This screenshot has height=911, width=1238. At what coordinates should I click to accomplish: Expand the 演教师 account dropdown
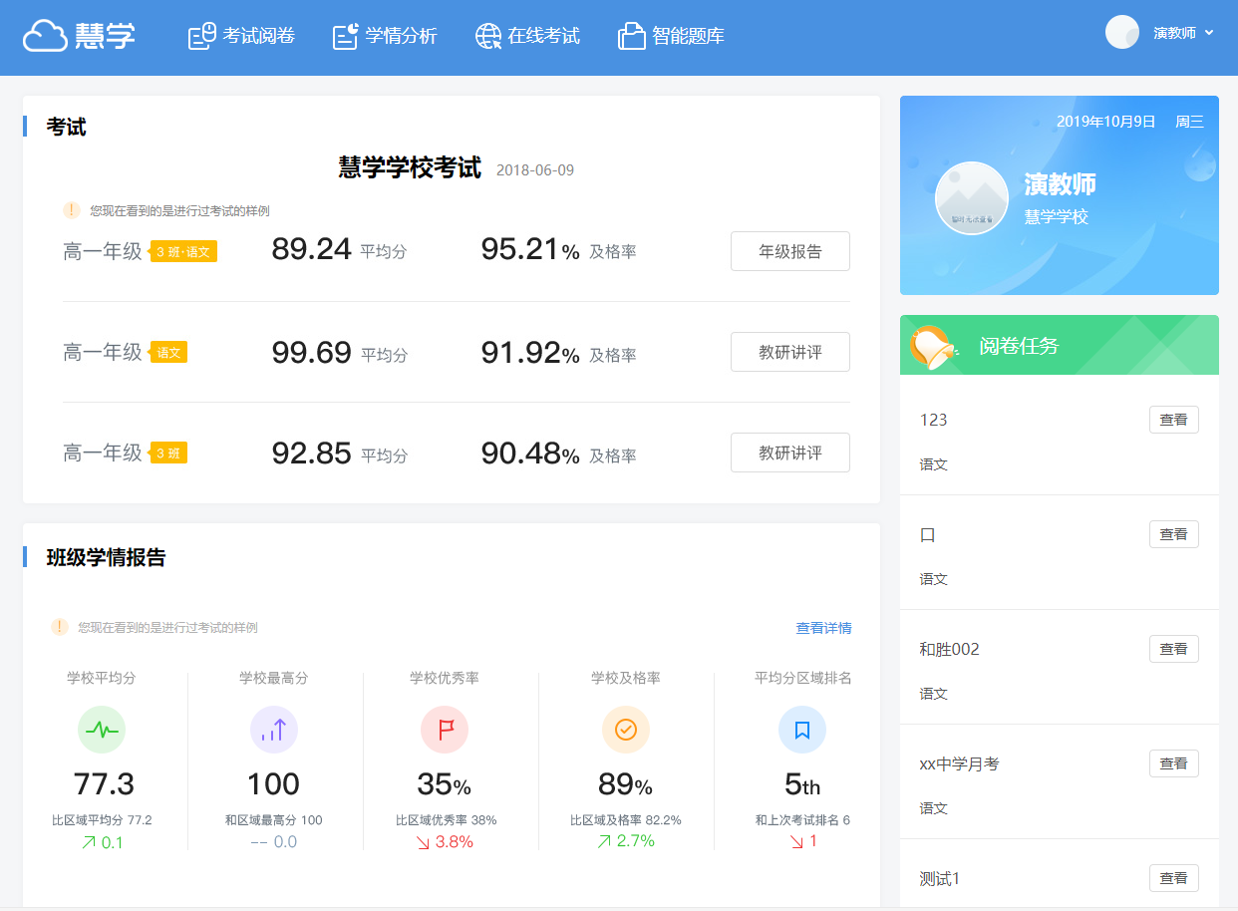pos(1184,33)
